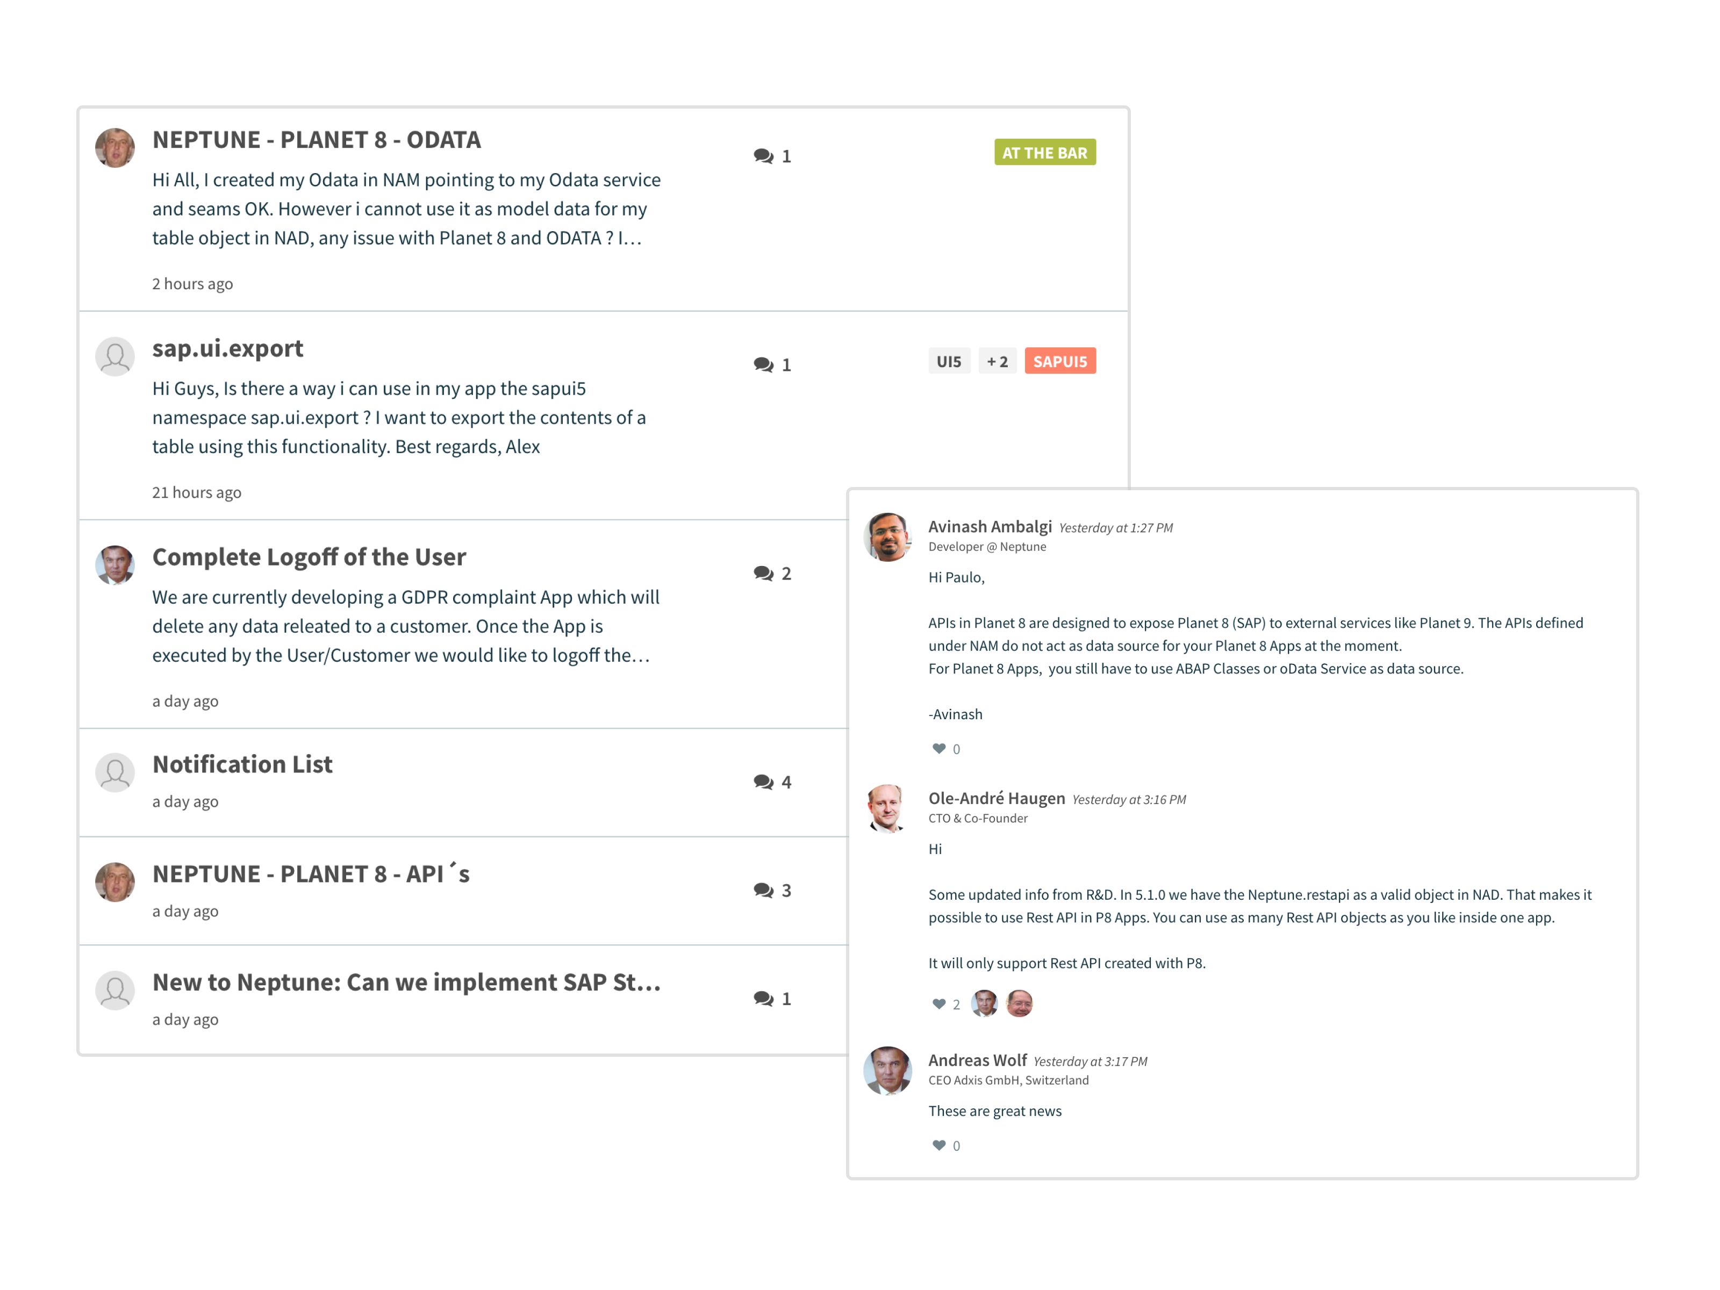Open the sap.ui.export discussion title
The image size is (1720, 1290).
(x=227, y=348)
